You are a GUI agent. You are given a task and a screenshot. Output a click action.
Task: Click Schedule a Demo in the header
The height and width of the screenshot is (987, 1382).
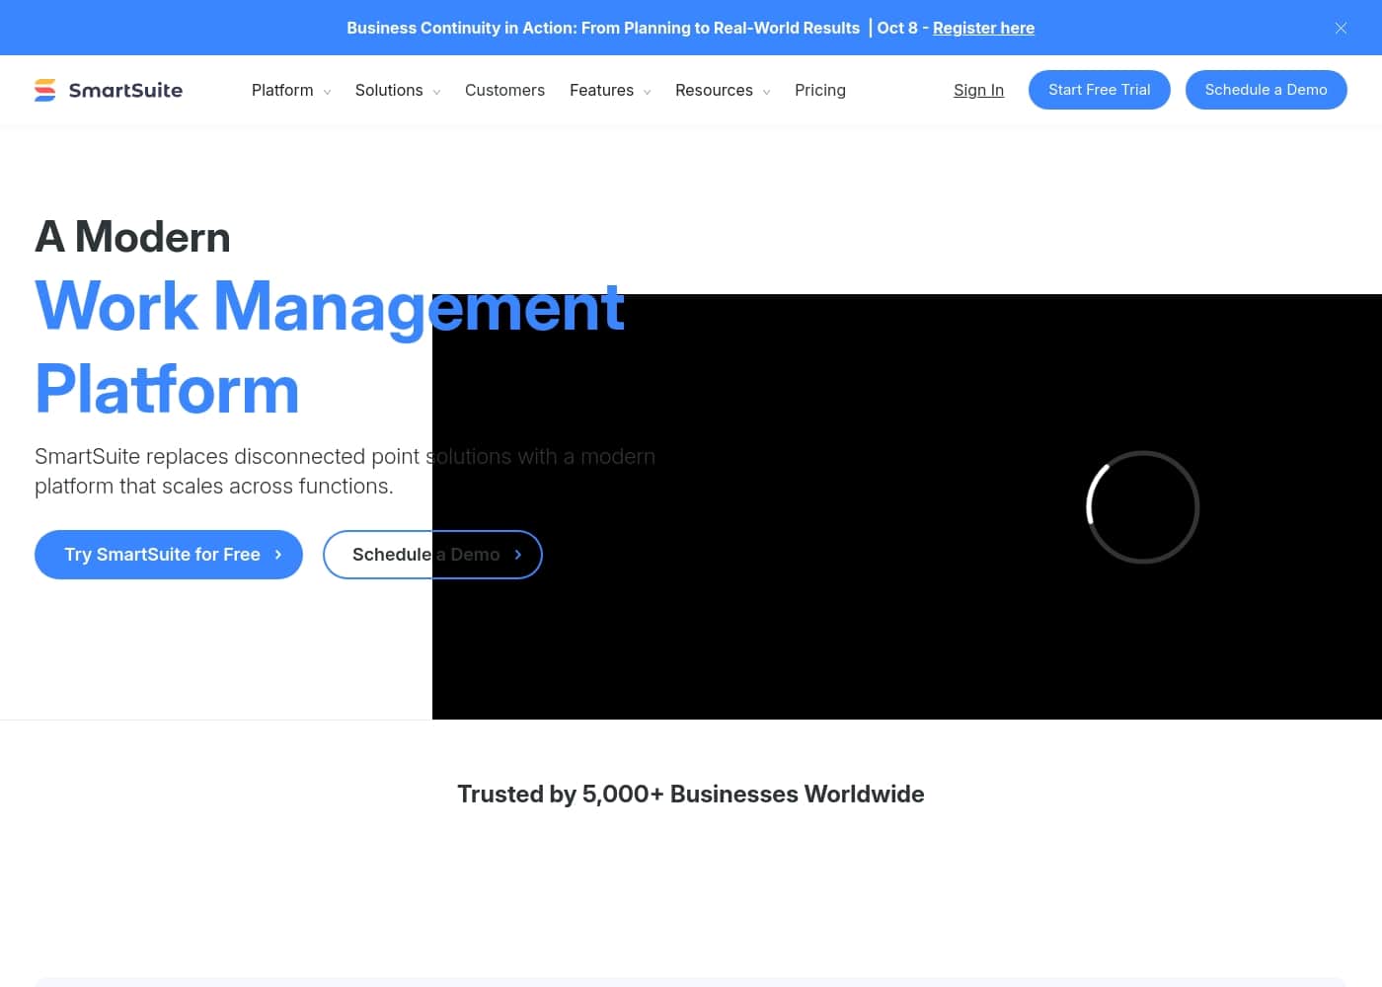pyautogui.click(x=1267, y=90)
